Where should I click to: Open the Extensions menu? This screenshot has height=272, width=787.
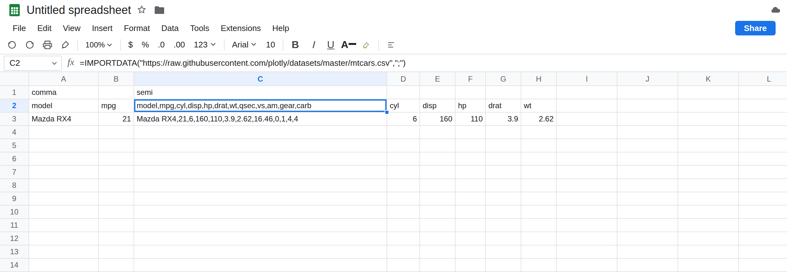point(241,28)
